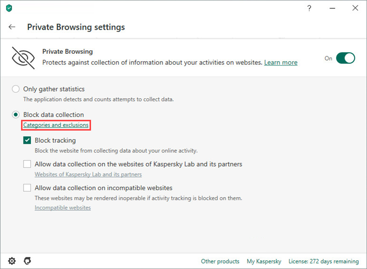Turn off the Private Browsing switch
367x269 pixels.
tap(345, 58)
